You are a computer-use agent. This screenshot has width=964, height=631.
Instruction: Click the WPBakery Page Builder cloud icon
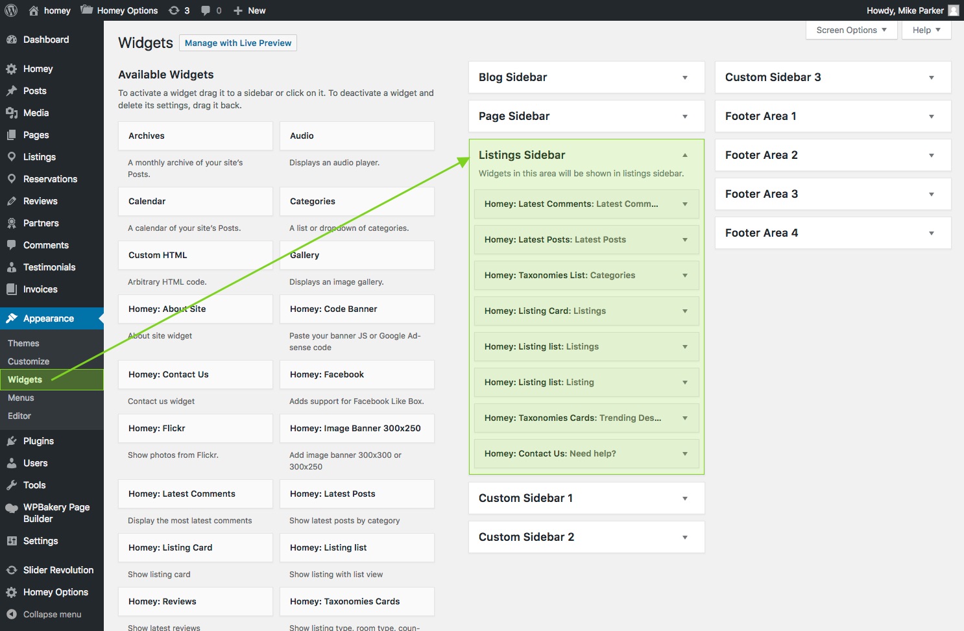(12, 508)
